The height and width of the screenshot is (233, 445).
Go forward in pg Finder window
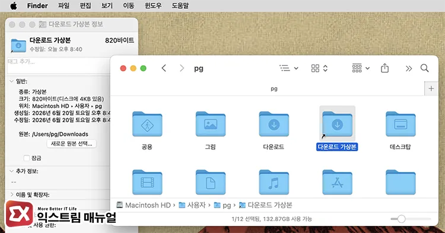(182, 68)
